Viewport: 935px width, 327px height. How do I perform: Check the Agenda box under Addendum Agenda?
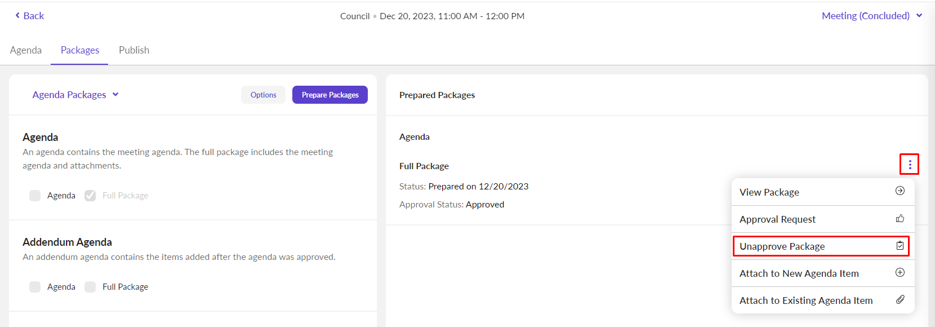[x=35, y=287]
